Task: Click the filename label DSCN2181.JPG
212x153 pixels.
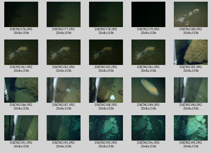Action: pos(21,67)
